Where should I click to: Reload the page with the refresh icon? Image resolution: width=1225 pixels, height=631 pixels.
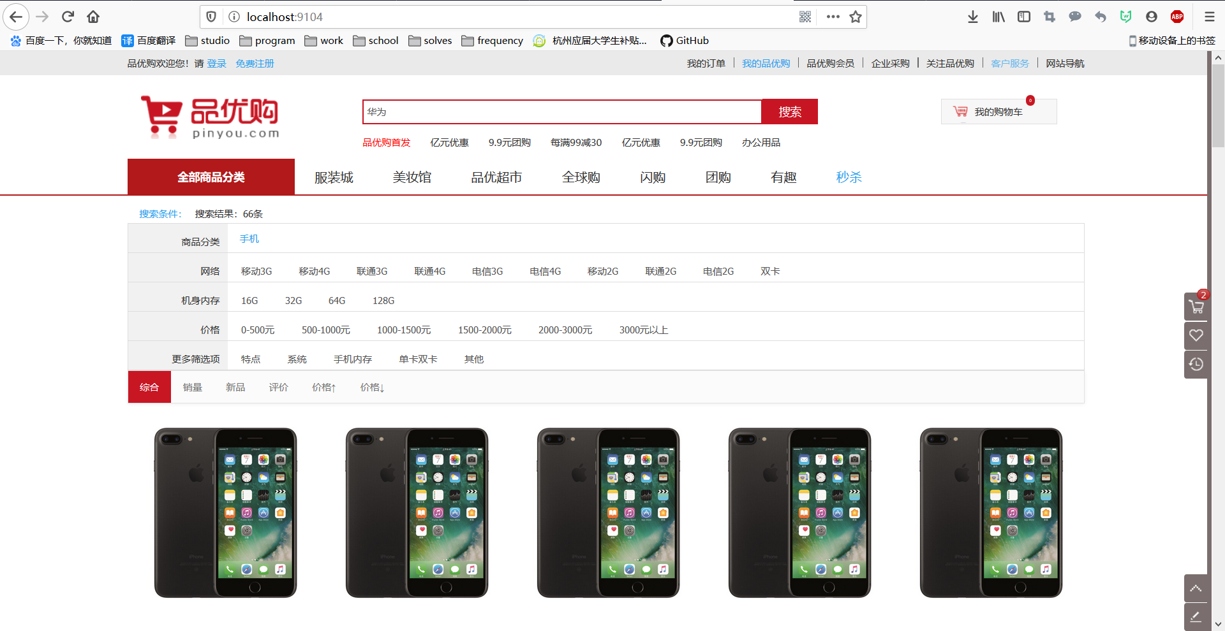click(x=68, y=17)
